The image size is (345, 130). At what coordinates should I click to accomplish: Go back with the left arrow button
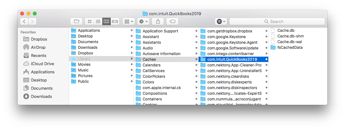24,21
